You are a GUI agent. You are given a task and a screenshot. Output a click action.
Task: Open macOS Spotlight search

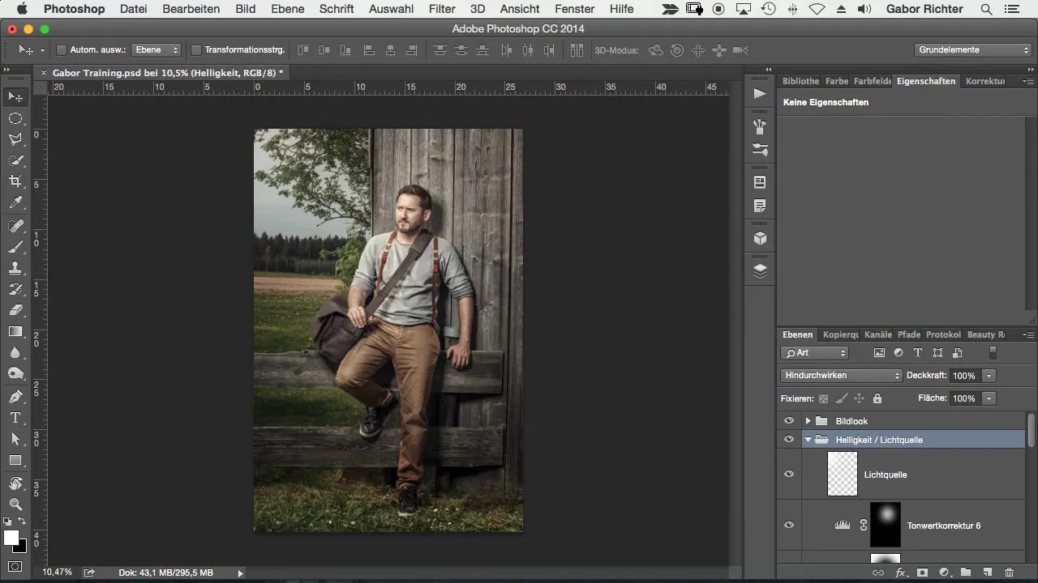click(986, 9)
